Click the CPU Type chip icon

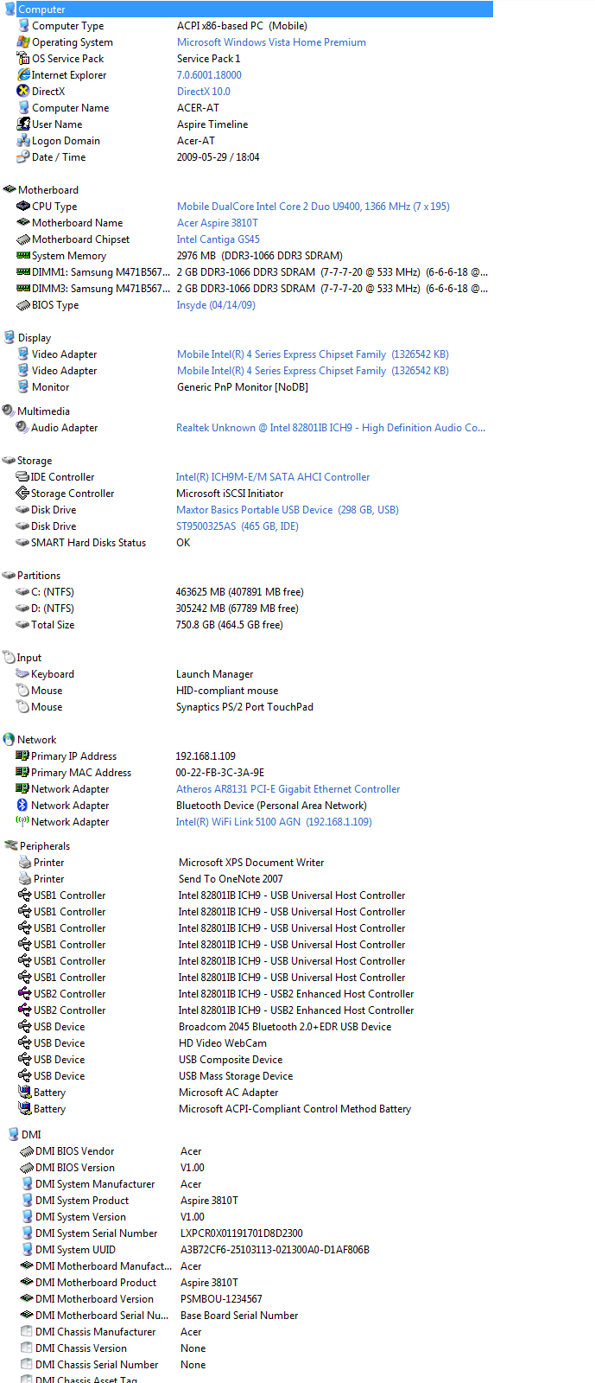(x=23, y=207)
